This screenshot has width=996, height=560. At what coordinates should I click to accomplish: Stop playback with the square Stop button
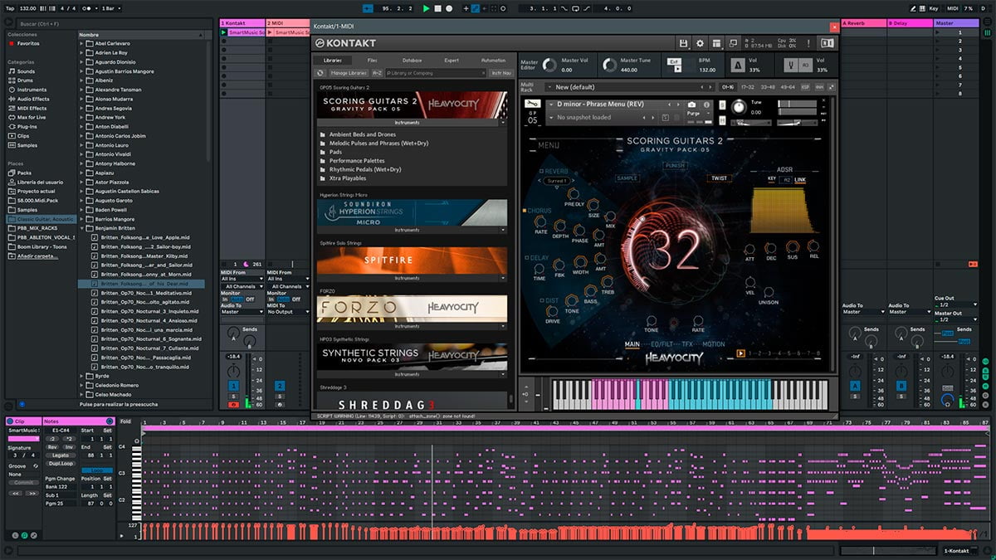pyautogui.click(x=438, y=8)
